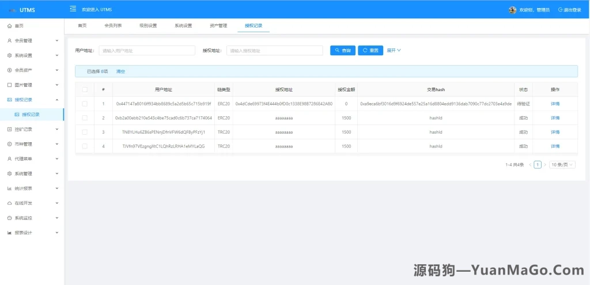Switch to the 系统设置 tab
Viewport: 590px width, 285px height.
coord(183,25)
